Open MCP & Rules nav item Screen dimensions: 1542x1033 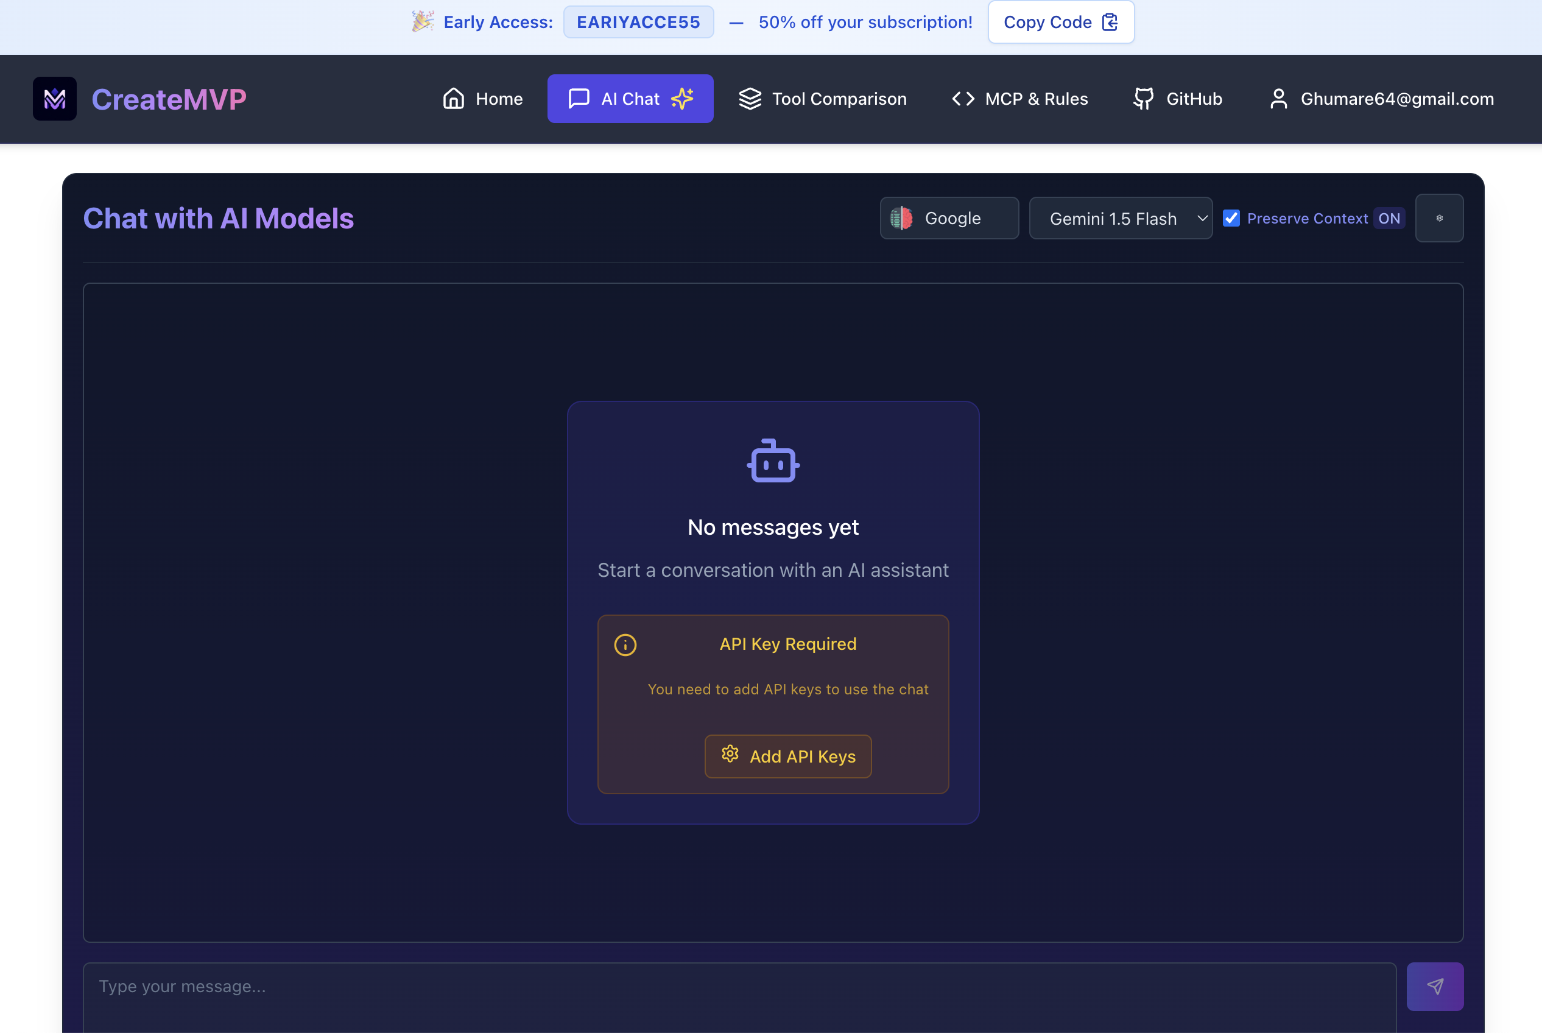1019,99
